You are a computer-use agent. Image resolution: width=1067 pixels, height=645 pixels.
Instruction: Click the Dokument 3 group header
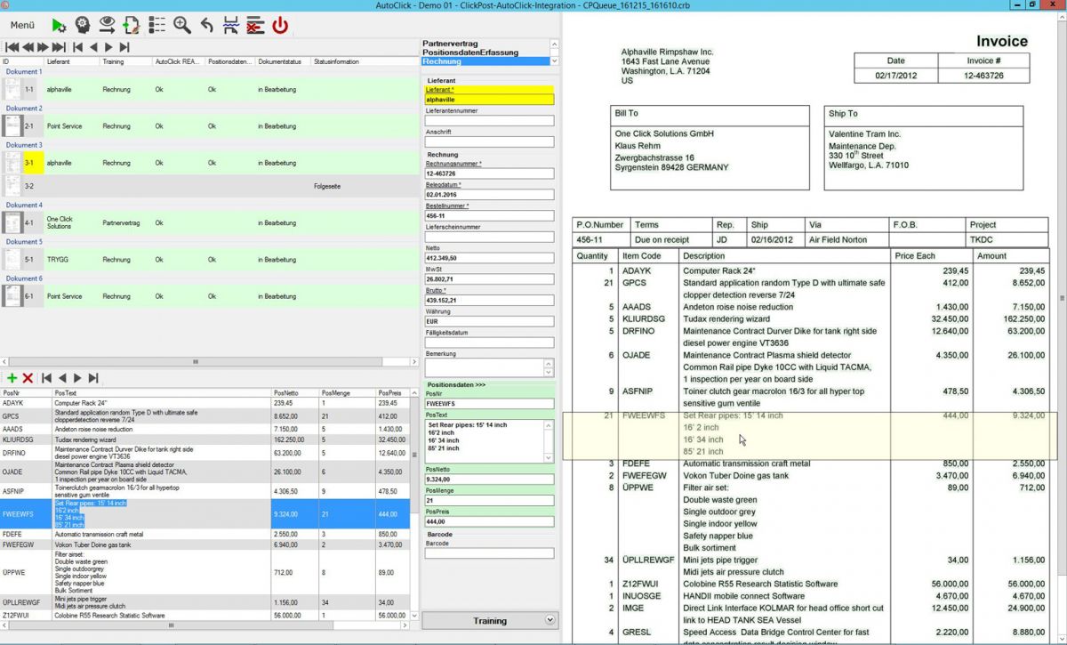(x=24, y=145)
